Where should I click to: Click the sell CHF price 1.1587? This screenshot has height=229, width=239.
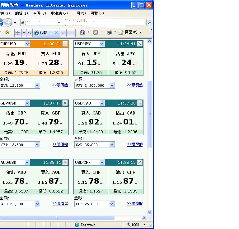(x=125, y=181)
